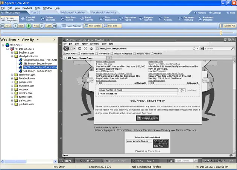The width and height of the screenshot is (237, 170).
Task: Switch to Full Screen view
Action: click(x=93, y=26)
